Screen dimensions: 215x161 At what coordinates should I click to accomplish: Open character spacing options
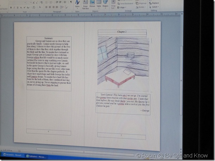[x=34, y=7]
